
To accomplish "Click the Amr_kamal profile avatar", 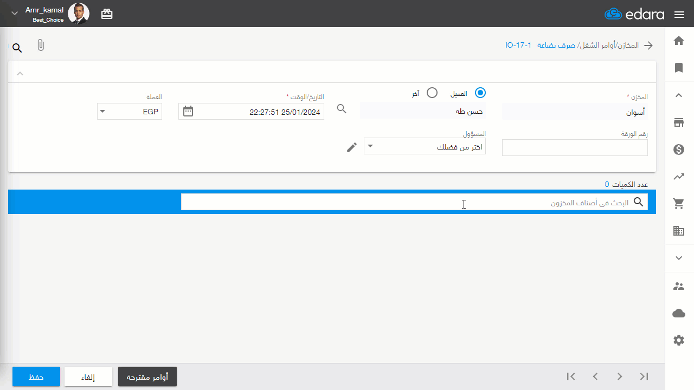I will (x=79, y=14).
